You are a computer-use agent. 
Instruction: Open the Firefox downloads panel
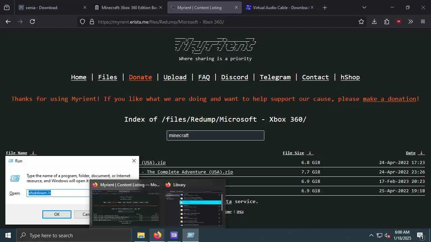[x=374, y=22]
